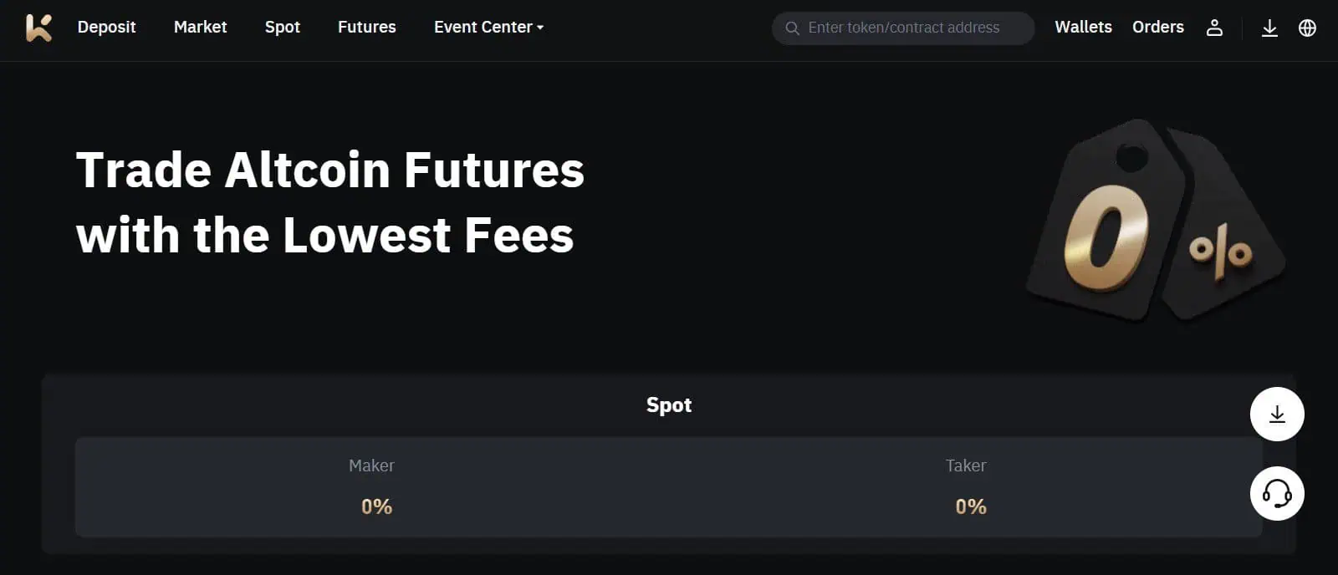Viewport: 1338px width, 575px height.
Task: Select the Spot fee section heading
Action: point(668,405)
